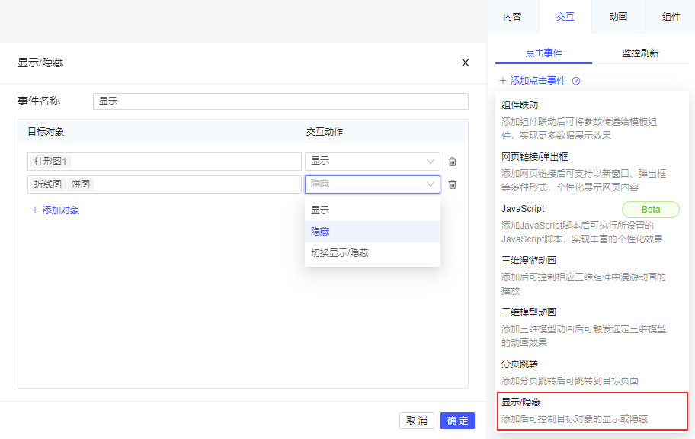The image size is (695, 439).
Task: Pick 隐藏 option in the dropdown list
Action: coord(320,231)
